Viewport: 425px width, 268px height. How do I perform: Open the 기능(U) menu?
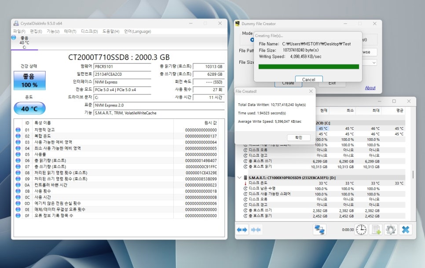[x=53, y=31]
